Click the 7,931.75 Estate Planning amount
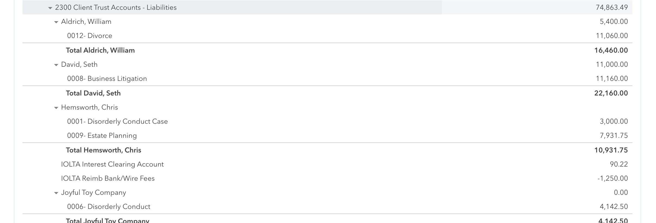Screen dimensions: 656x223 (613, 136)
